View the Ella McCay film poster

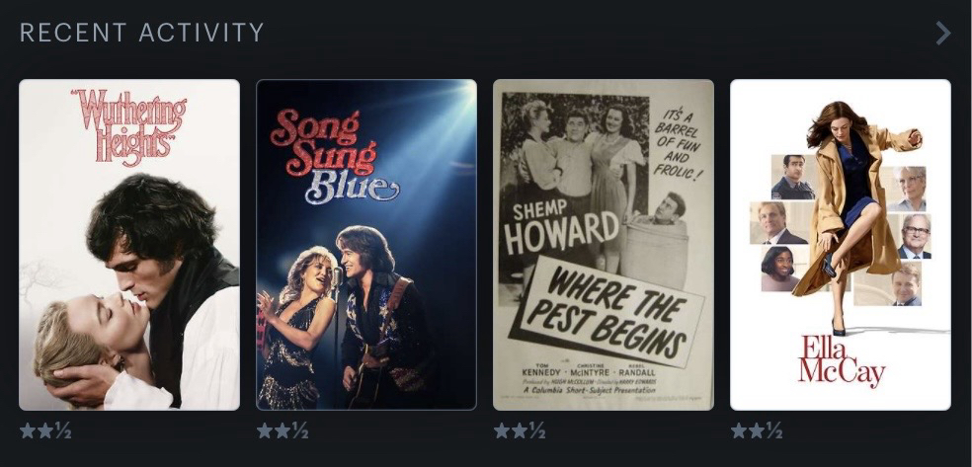tap(841, 244)
